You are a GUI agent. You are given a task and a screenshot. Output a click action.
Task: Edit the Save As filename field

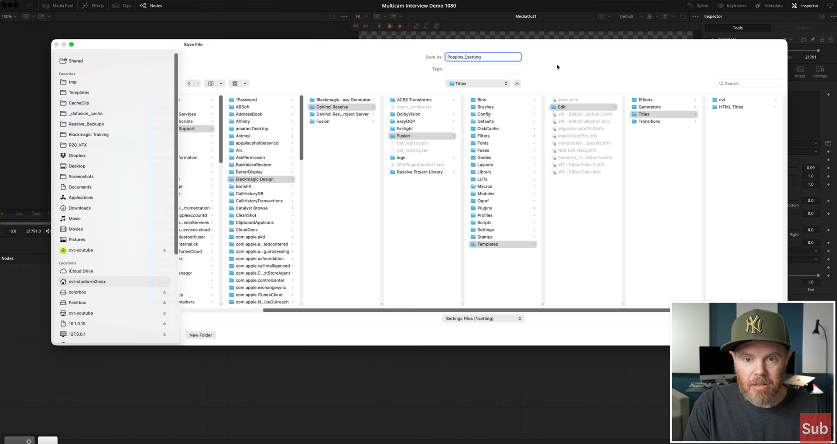(x=483, y=57)
